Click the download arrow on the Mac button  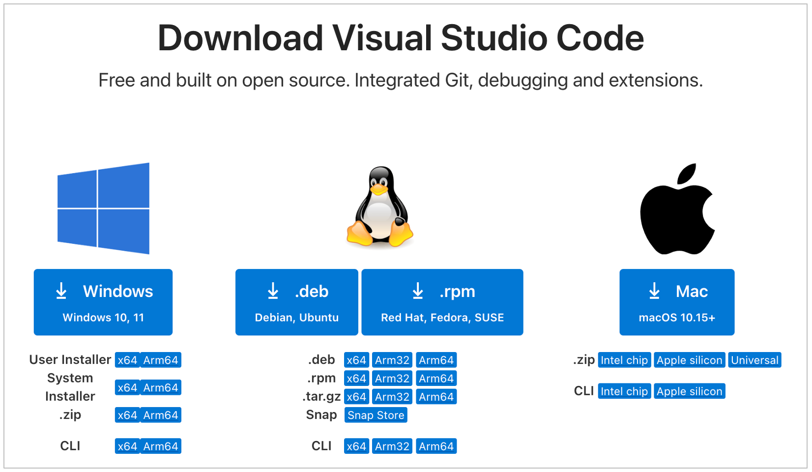click(x=654, y=291)
